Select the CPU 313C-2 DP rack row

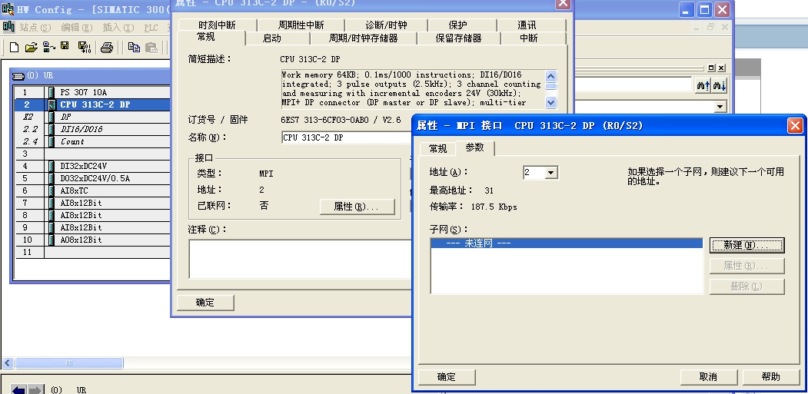coord(93,104)
